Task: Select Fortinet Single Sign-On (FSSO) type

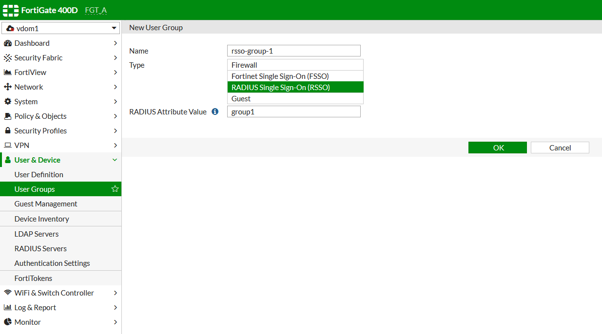Action: [x=295, y=76]
